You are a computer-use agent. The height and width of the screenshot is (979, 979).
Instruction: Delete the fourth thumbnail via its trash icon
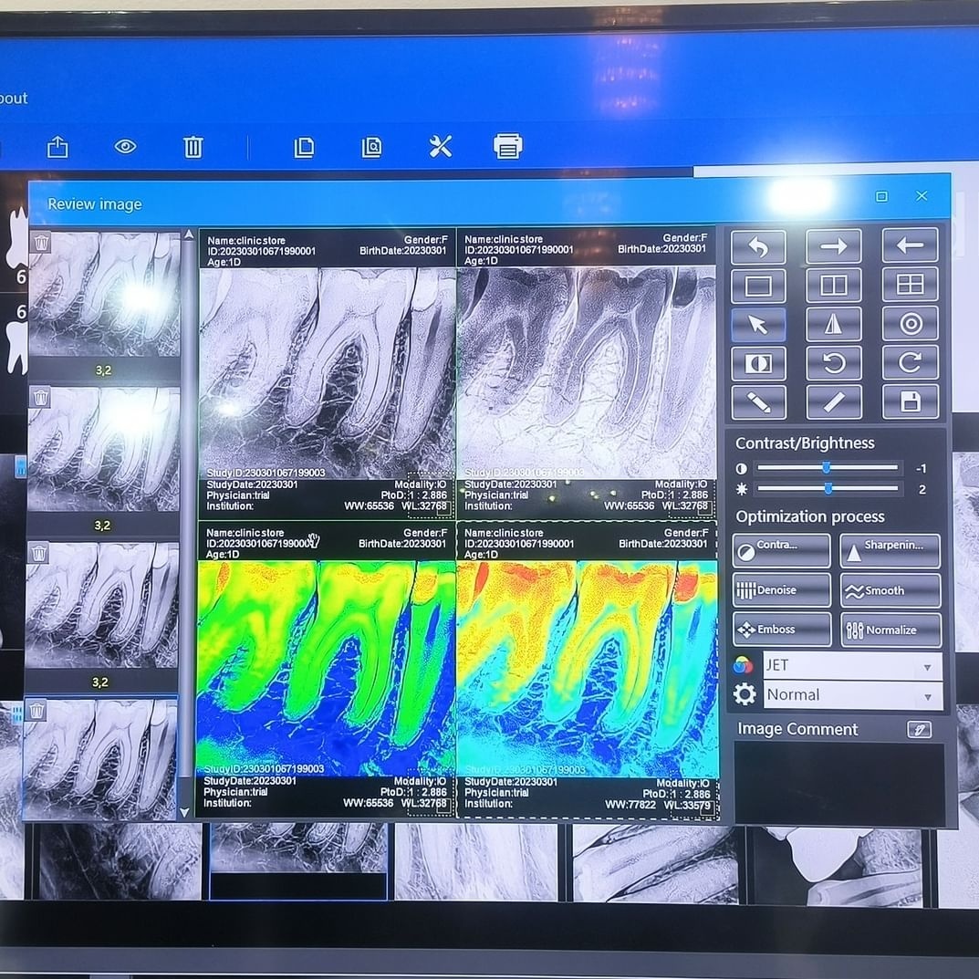[36, 710]
